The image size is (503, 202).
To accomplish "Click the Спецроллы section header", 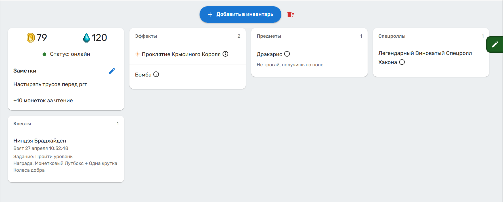I will click(392, 36).
